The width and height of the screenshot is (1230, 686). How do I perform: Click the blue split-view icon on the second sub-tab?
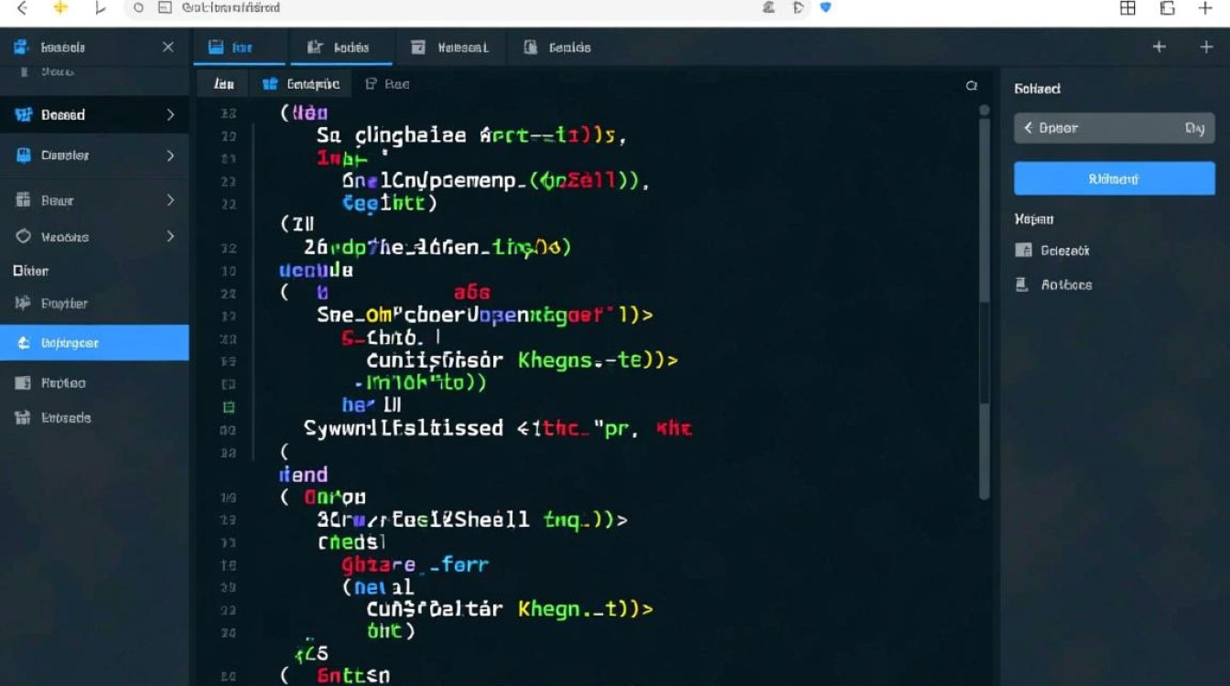click(270, 83)
